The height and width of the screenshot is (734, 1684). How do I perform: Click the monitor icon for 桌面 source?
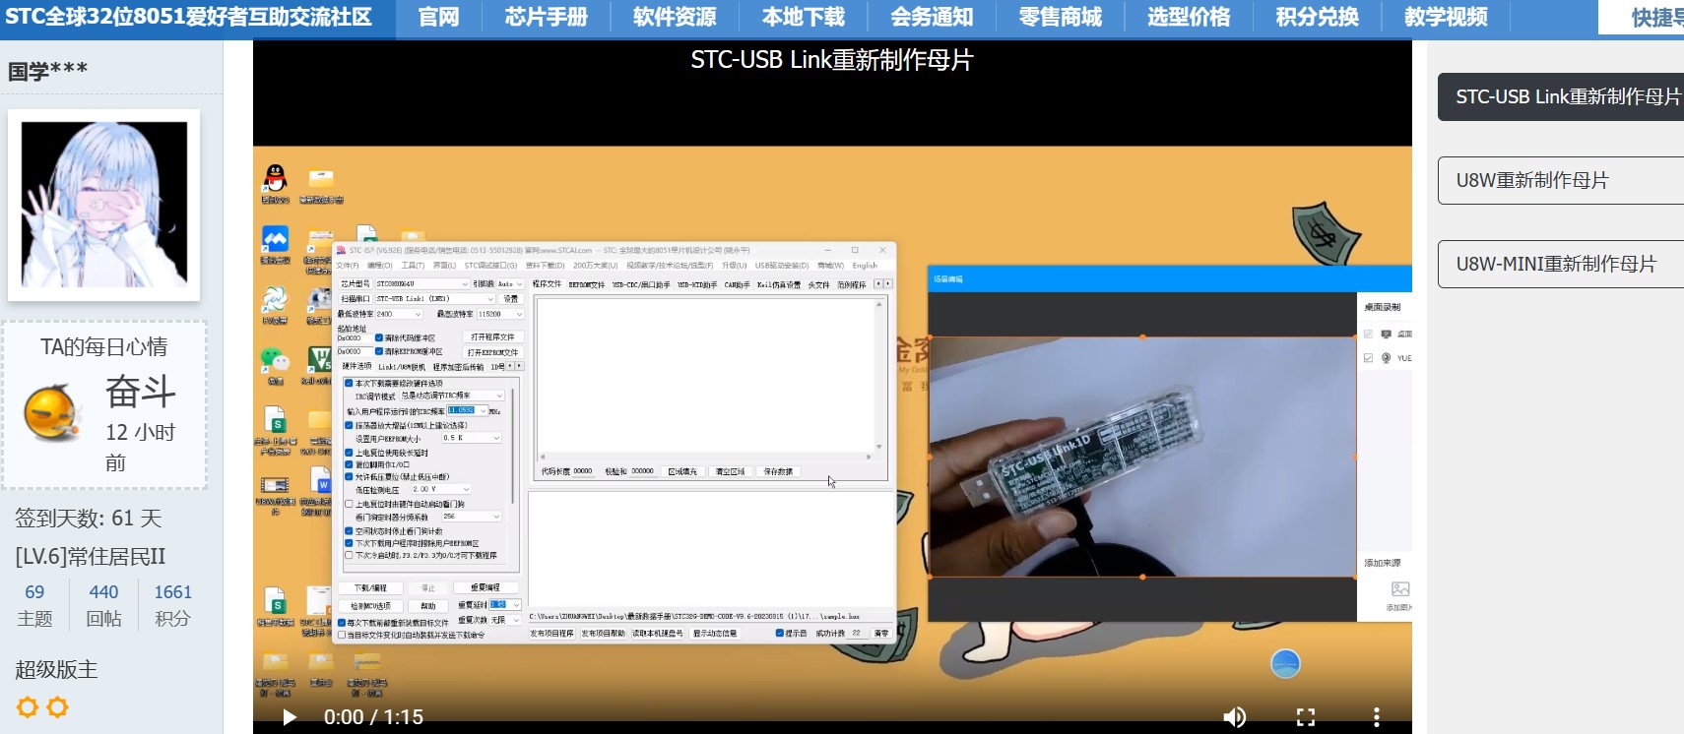coord(1387,334)
